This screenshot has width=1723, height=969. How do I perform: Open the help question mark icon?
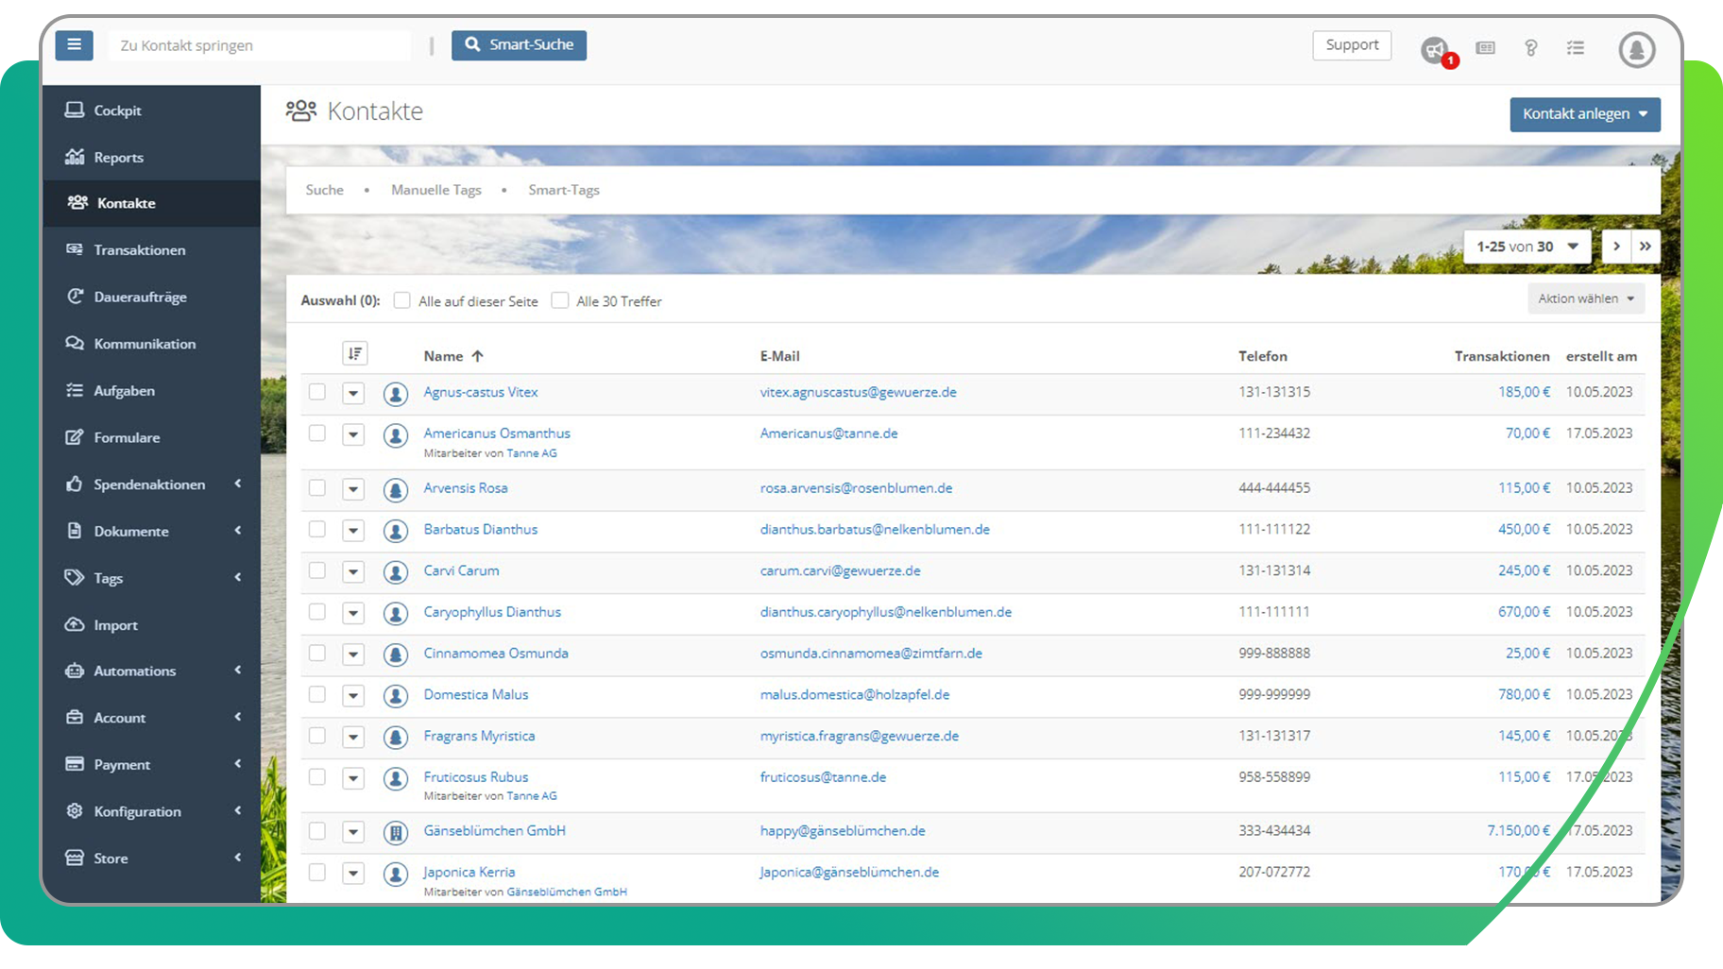coord(1530,48)
